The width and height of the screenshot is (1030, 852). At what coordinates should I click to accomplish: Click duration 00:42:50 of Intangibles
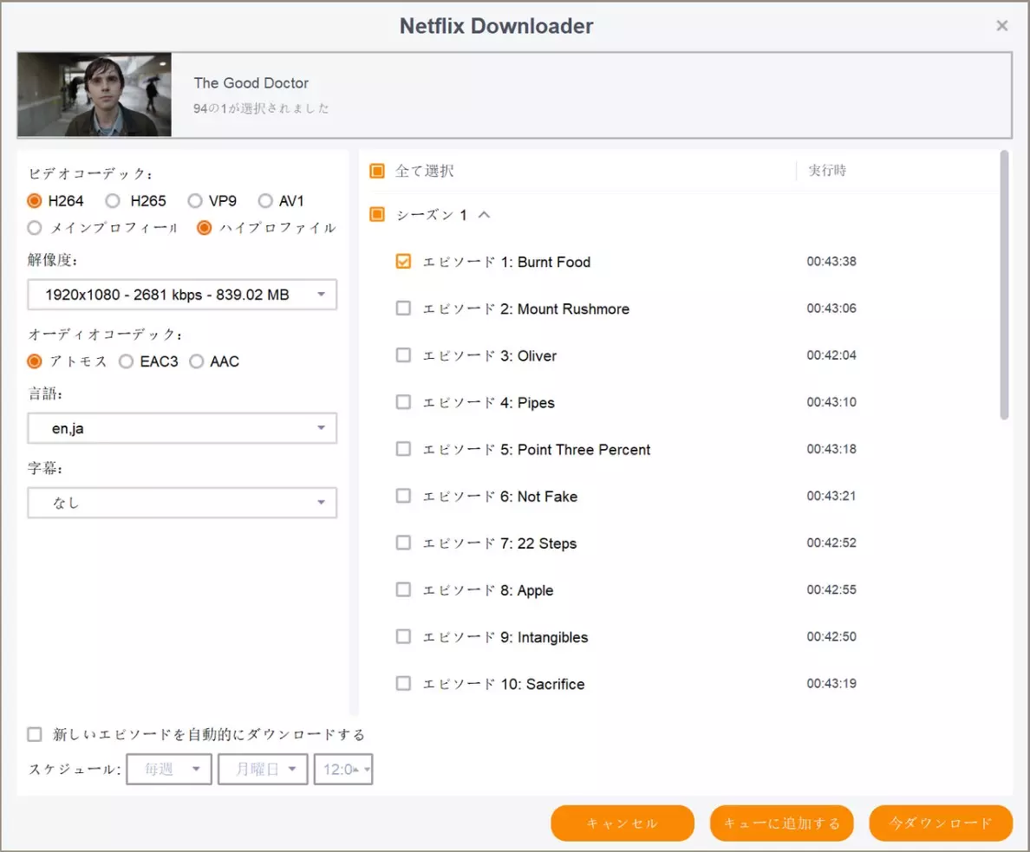831,636
